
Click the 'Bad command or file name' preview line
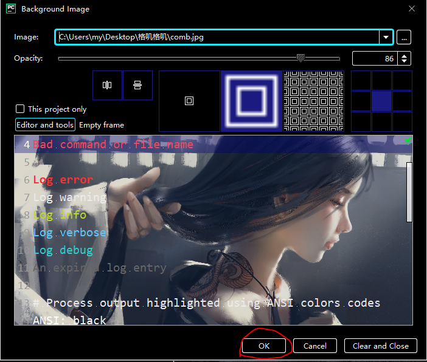113,145
